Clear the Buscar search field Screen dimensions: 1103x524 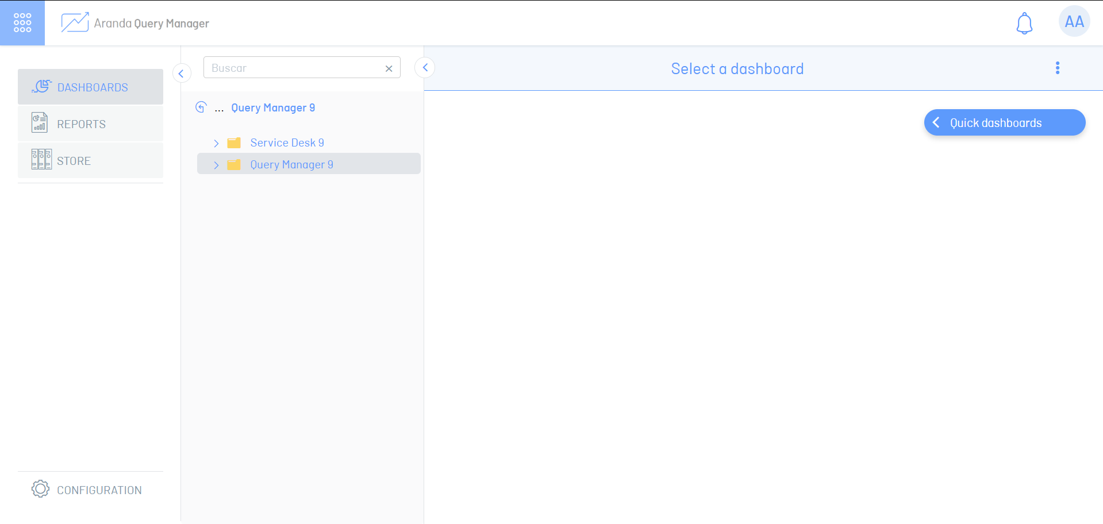click(389, 68)
